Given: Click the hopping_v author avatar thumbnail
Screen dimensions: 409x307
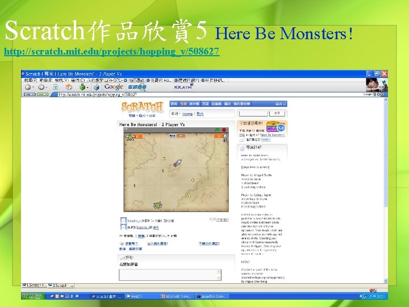Looking at the screenshot, I should (123, 221).
